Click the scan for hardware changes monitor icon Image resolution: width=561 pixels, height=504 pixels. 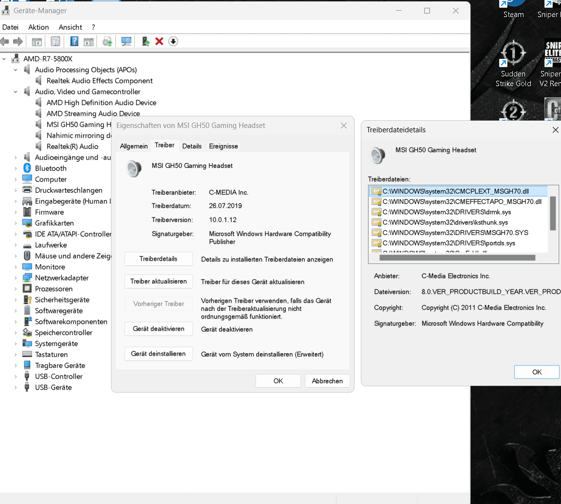tap(126, 41)
